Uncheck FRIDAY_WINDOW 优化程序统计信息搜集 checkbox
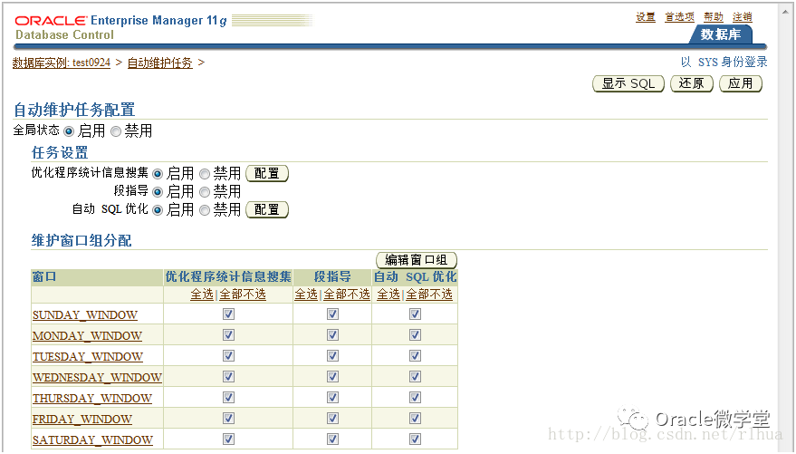The height and width of the screenshot is (454, 796). [x=228, y=419]
